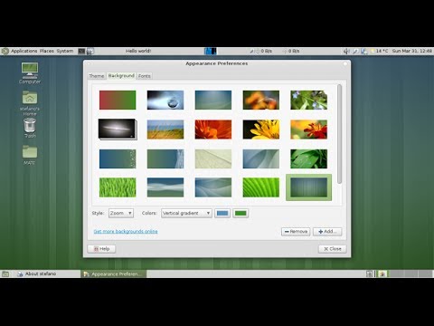The height and width of the screenshot is (326, 434).
Task: Click the MATE logo beside Applications
Action: click(x=5, y=51)
